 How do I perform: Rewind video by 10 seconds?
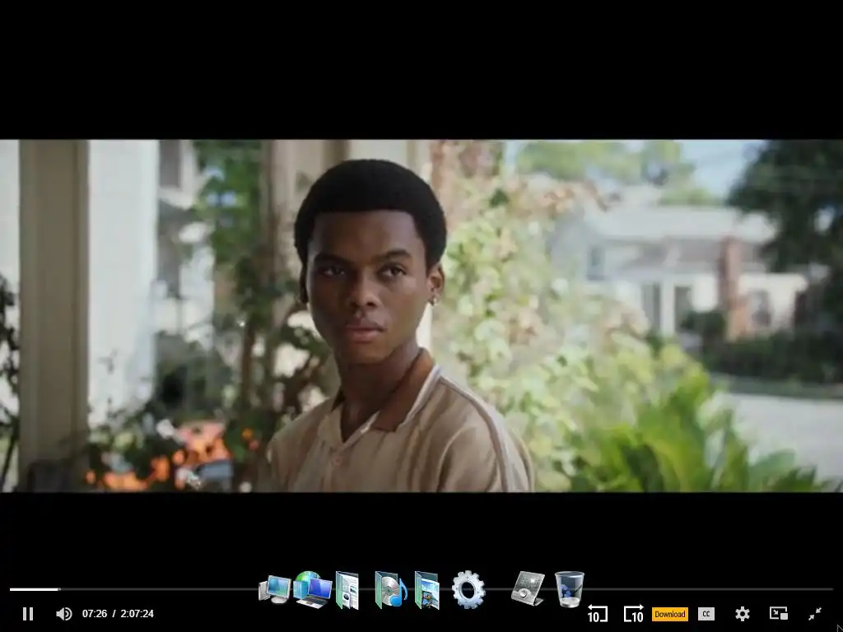pyautogui.click(x=597, y=614)
